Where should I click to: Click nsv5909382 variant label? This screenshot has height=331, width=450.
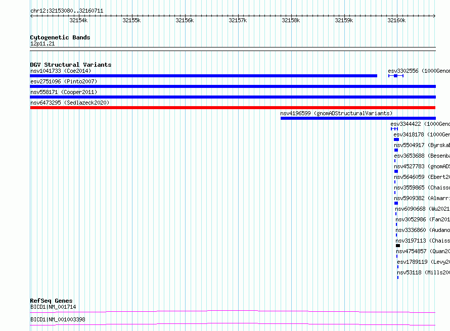pos(422,198)
